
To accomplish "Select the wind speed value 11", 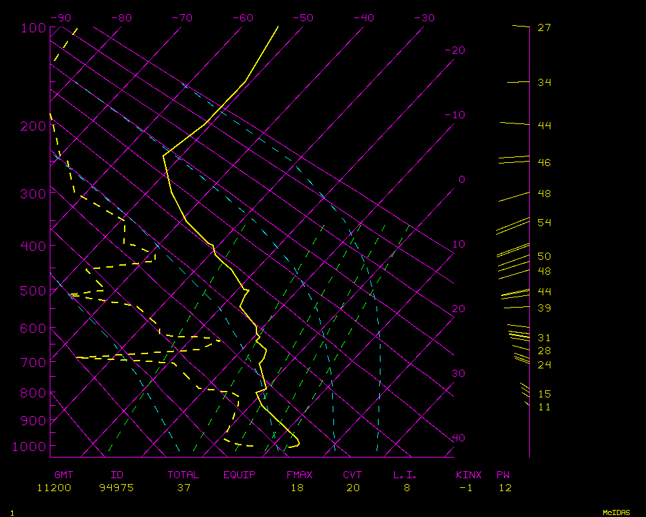I will pyautogui.click(x=544, y=407).
